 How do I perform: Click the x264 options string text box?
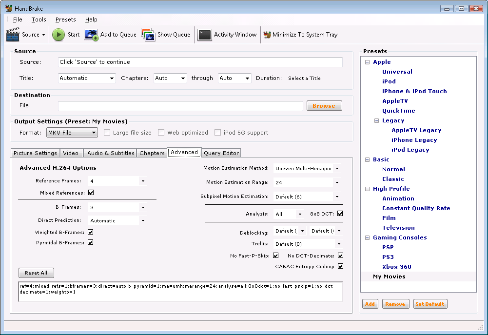click(x=180, y=292)
